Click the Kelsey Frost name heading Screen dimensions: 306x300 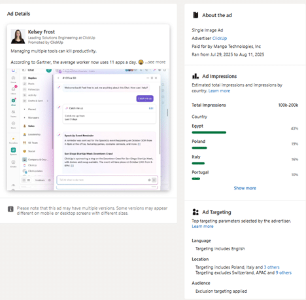[x=41, y=32]
